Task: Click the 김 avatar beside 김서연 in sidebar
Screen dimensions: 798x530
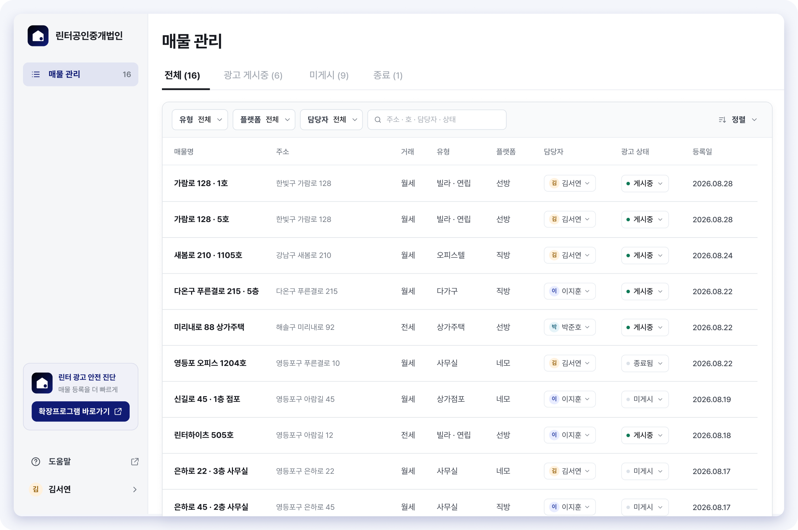Action: click(36, 489)
